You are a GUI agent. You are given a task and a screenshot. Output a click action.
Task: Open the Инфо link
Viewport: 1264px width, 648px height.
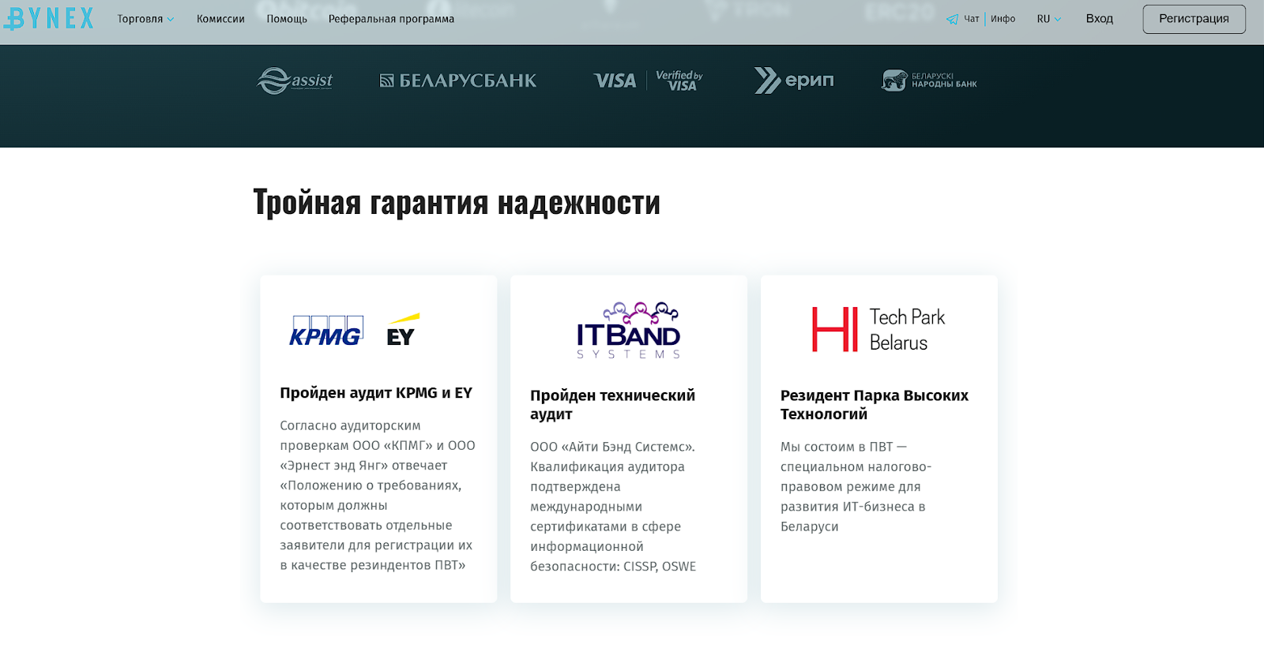coord(1003,19)
